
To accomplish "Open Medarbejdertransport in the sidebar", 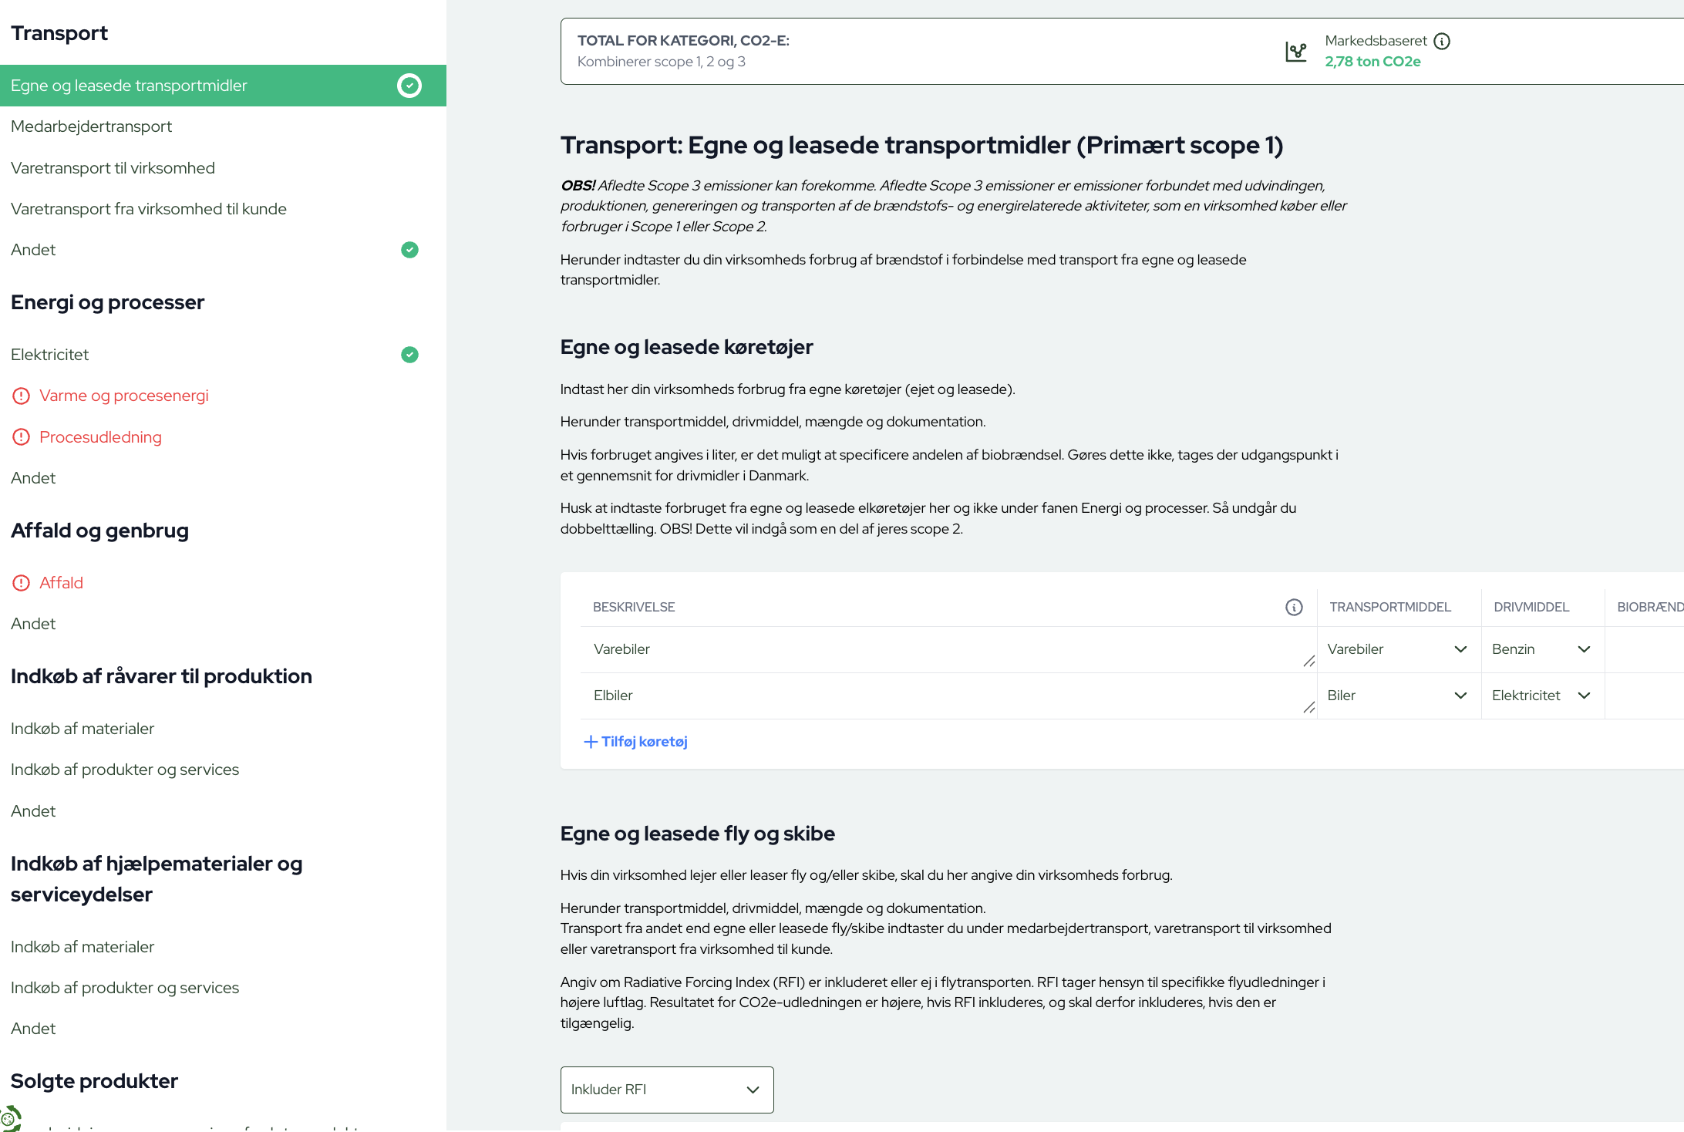I will coord(91,126).
